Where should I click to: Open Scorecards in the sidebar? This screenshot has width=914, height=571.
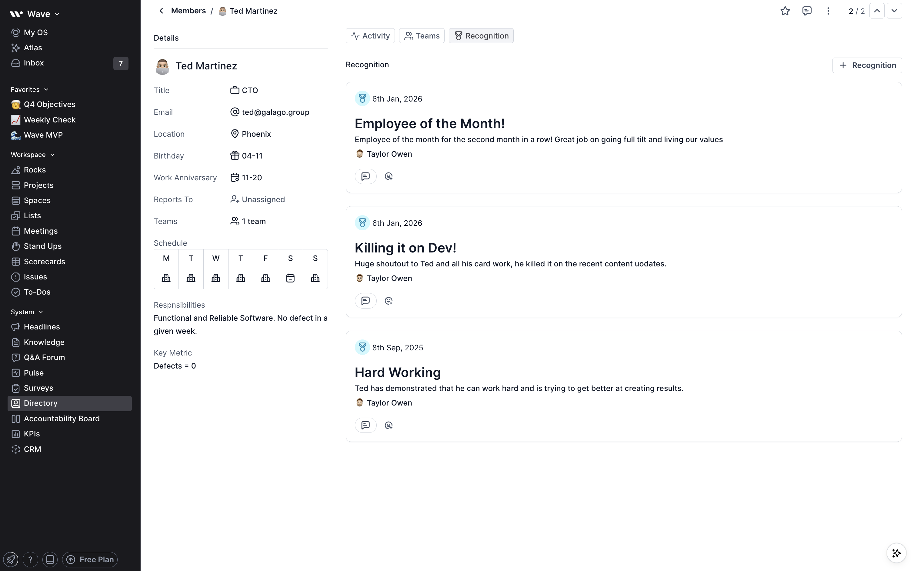[x=44, y=261]
